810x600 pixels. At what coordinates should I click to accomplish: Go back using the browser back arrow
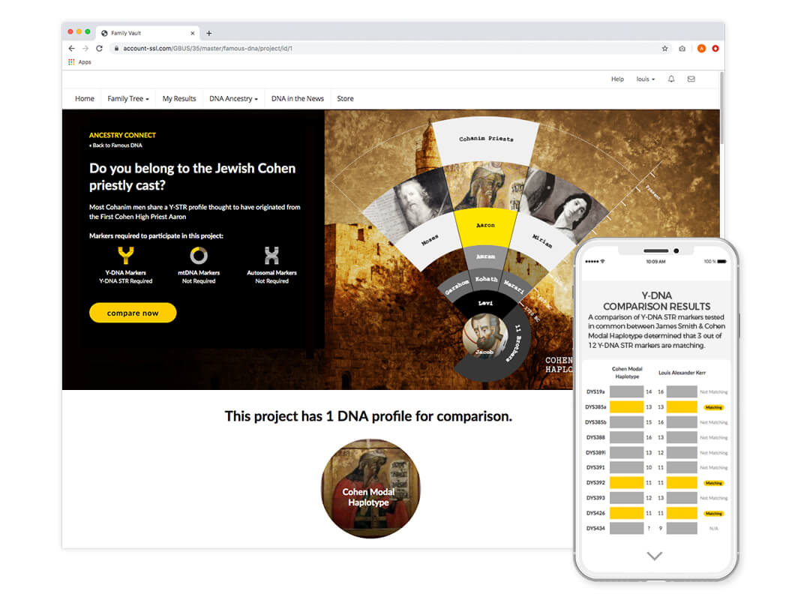71,48
